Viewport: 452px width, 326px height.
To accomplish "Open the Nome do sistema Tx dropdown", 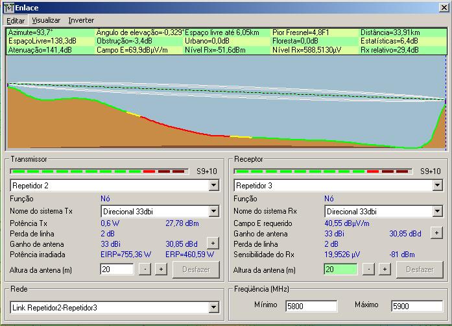I will coord(214,212).
